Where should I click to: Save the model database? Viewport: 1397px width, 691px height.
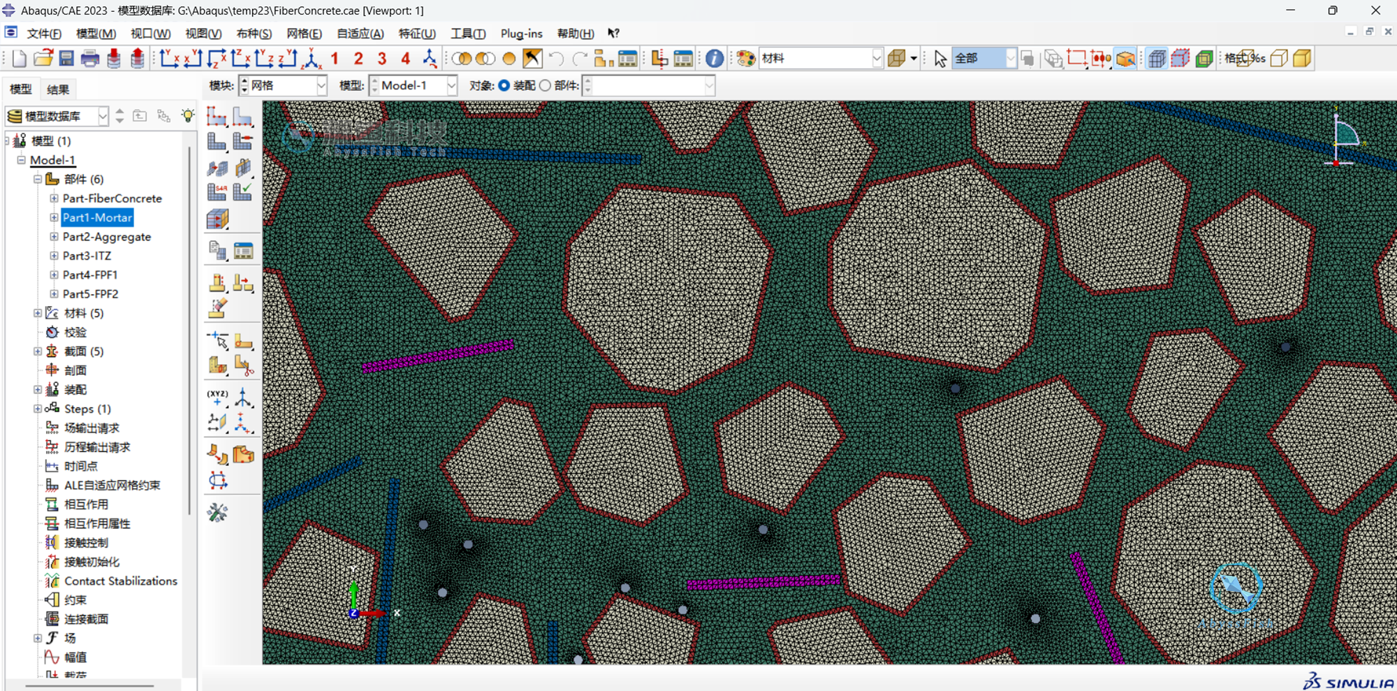(66, 59)
